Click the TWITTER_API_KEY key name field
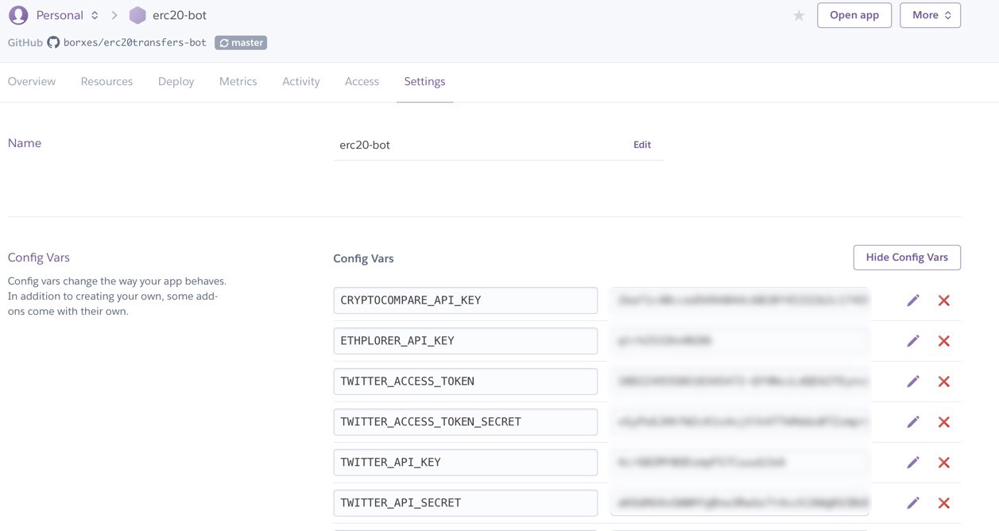The image size is (999, 531). point(465,463)
